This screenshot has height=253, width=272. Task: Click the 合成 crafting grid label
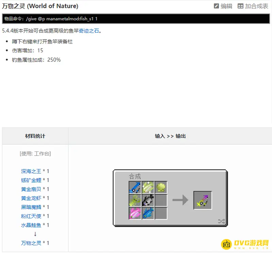pos(135,176)
